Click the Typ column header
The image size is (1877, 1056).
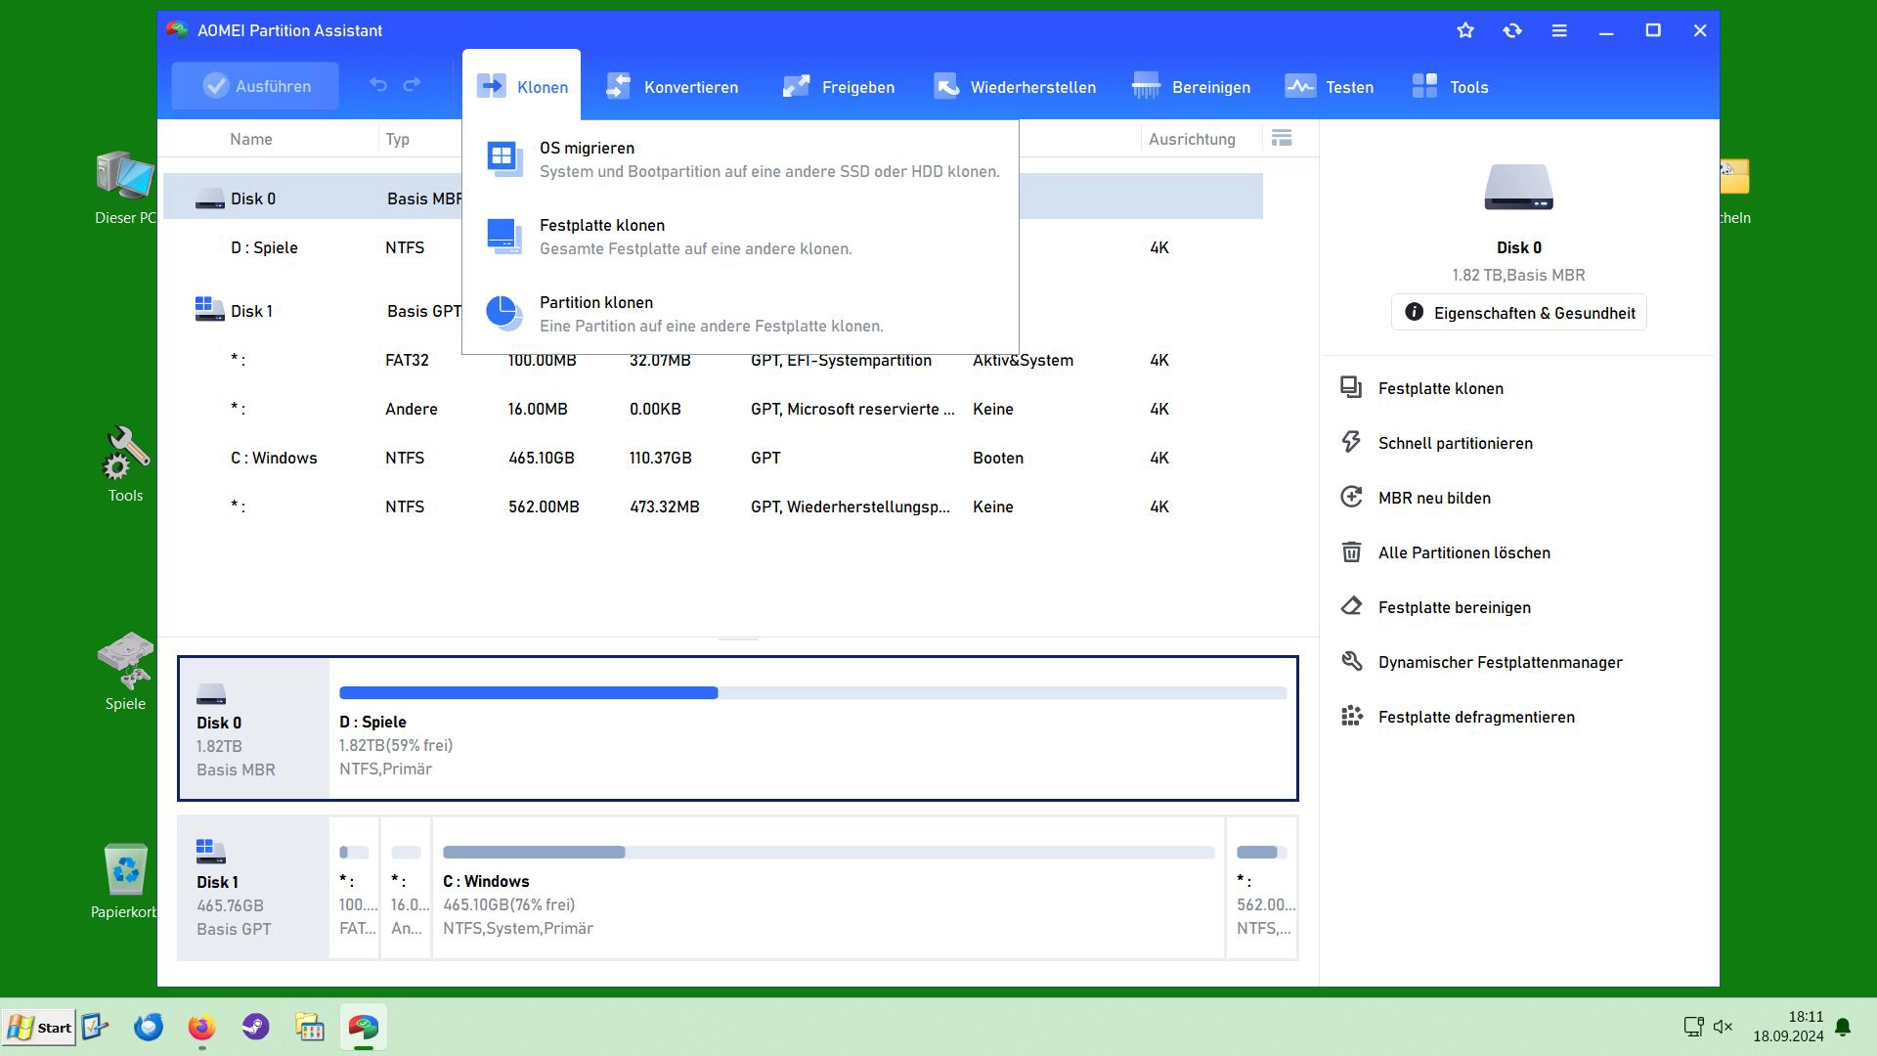tap(397, 139)
